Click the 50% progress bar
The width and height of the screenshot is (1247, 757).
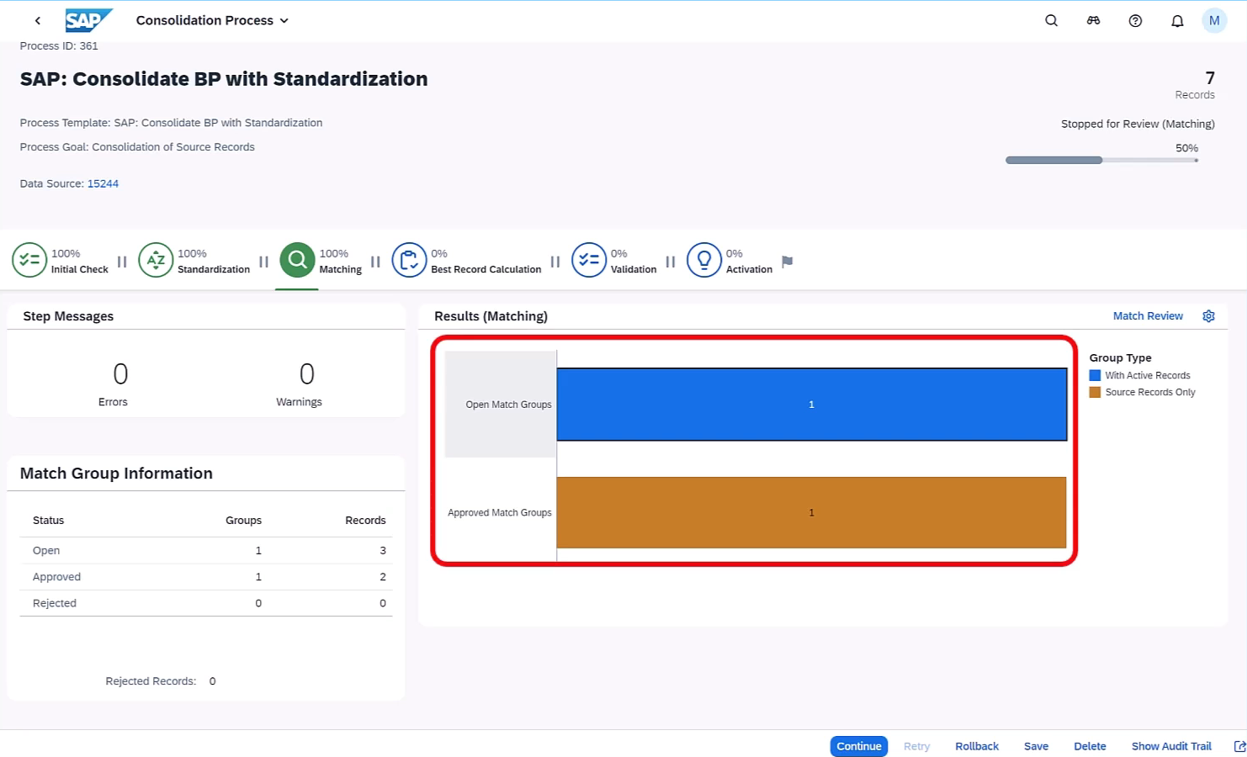pyautogui.click(x=1101, y=159)
